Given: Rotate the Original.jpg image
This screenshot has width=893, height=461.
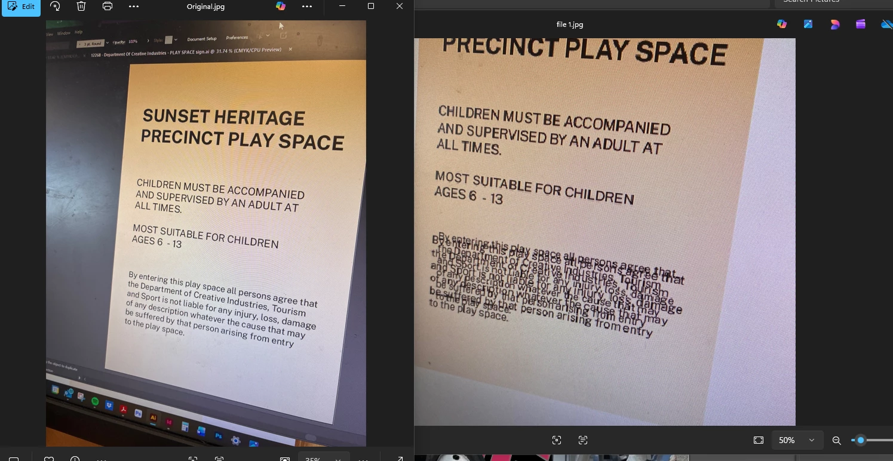Looking at the screenshot, I should click(x=55, y=7).
